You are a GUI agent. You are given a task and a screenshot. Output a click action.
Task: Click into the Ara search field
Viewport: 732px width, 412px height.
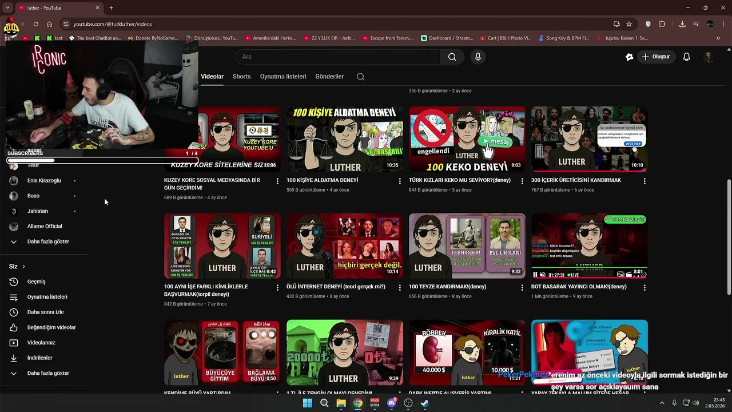[x=338, y=57]
